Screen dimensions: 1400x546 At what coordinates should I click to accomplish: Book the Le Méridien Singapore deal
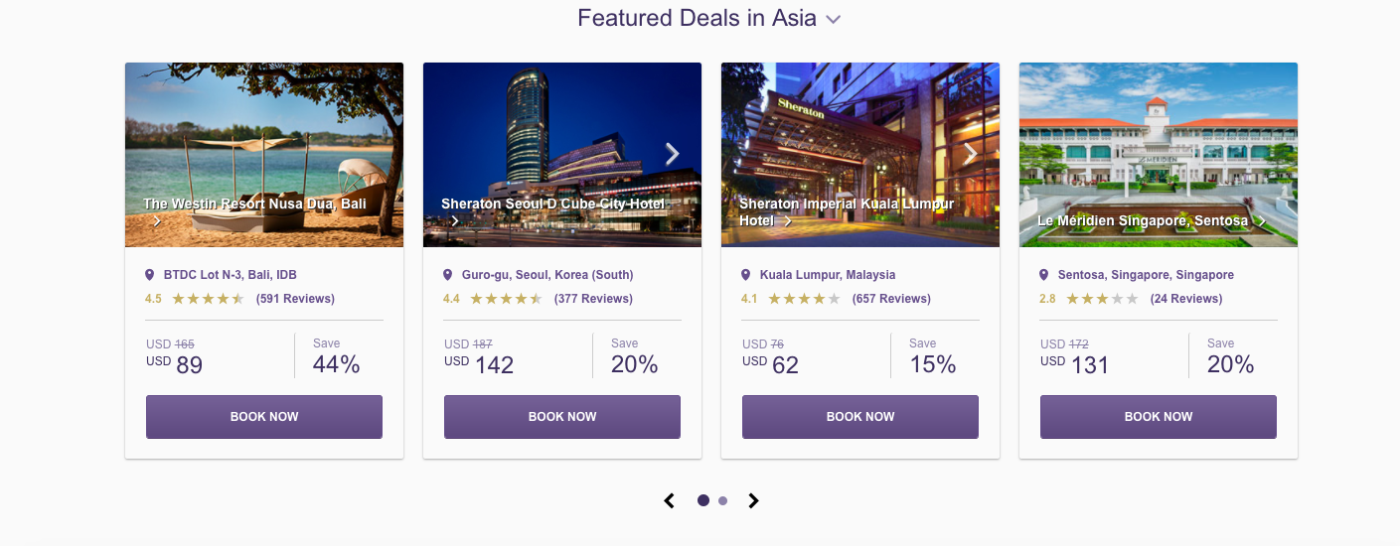(1159, 417)
